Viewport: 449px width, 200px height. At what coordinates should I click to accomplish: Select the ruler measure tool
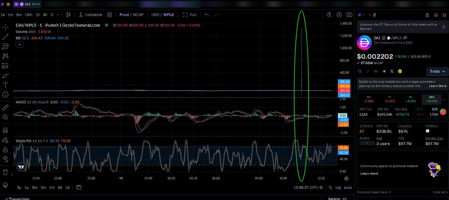point(5,107)
